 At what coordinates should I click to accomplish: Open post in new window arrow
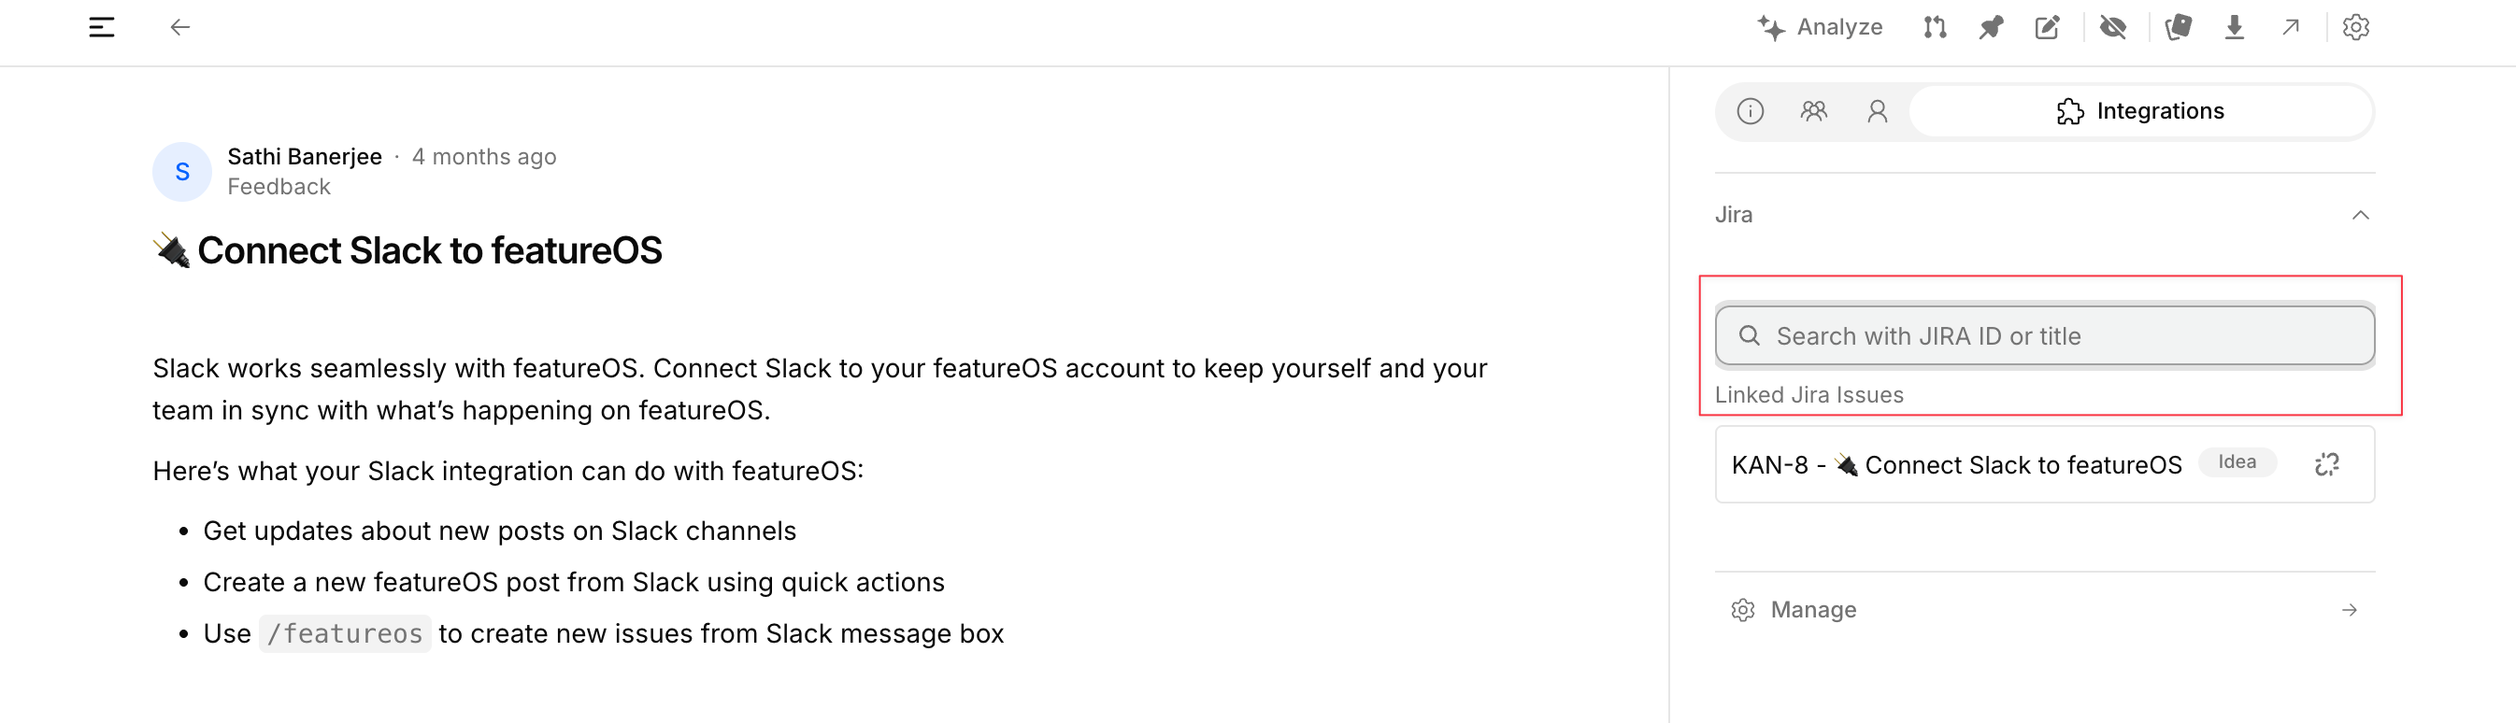pyautogui.click(x=2291, y=27)
